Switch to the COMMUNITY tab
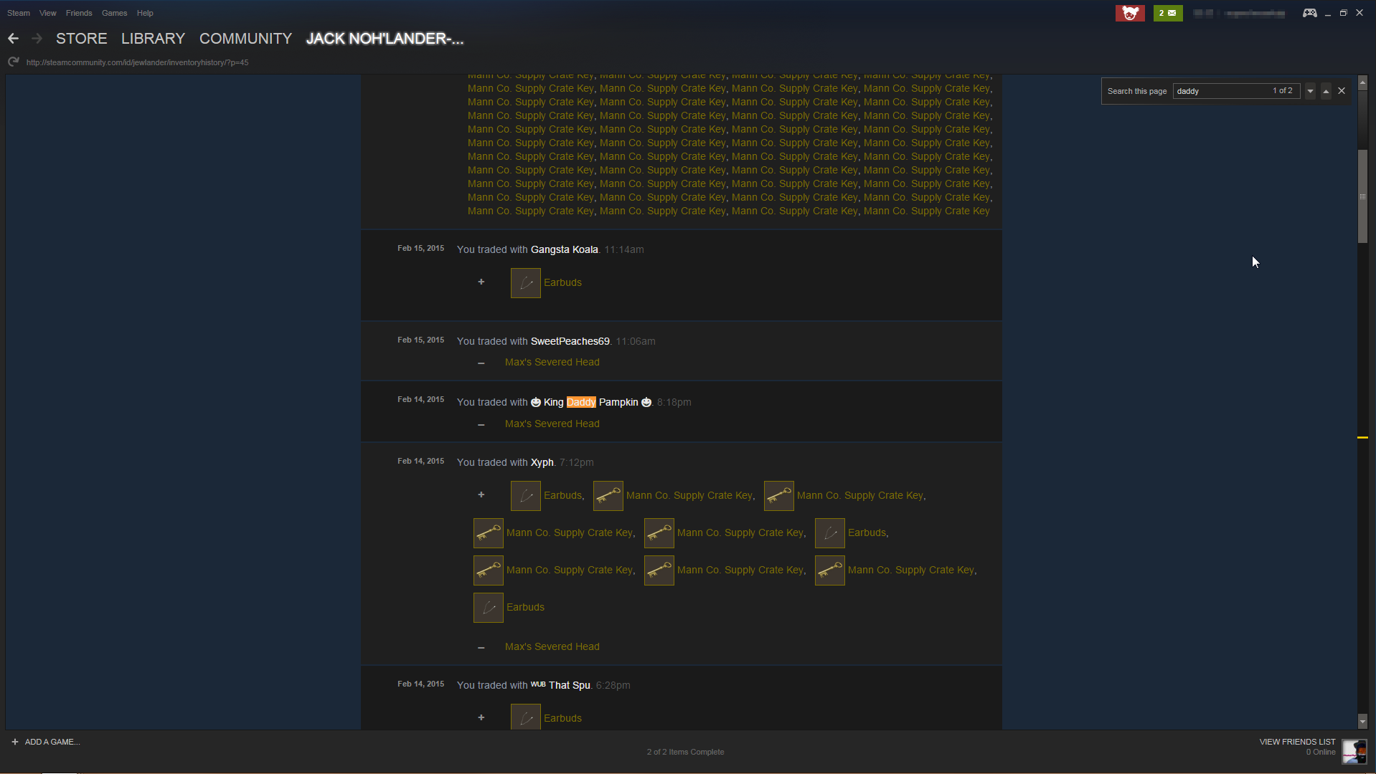Viewport: 1376px width, 774px height. pyautogui.click(x=245, y=39)
